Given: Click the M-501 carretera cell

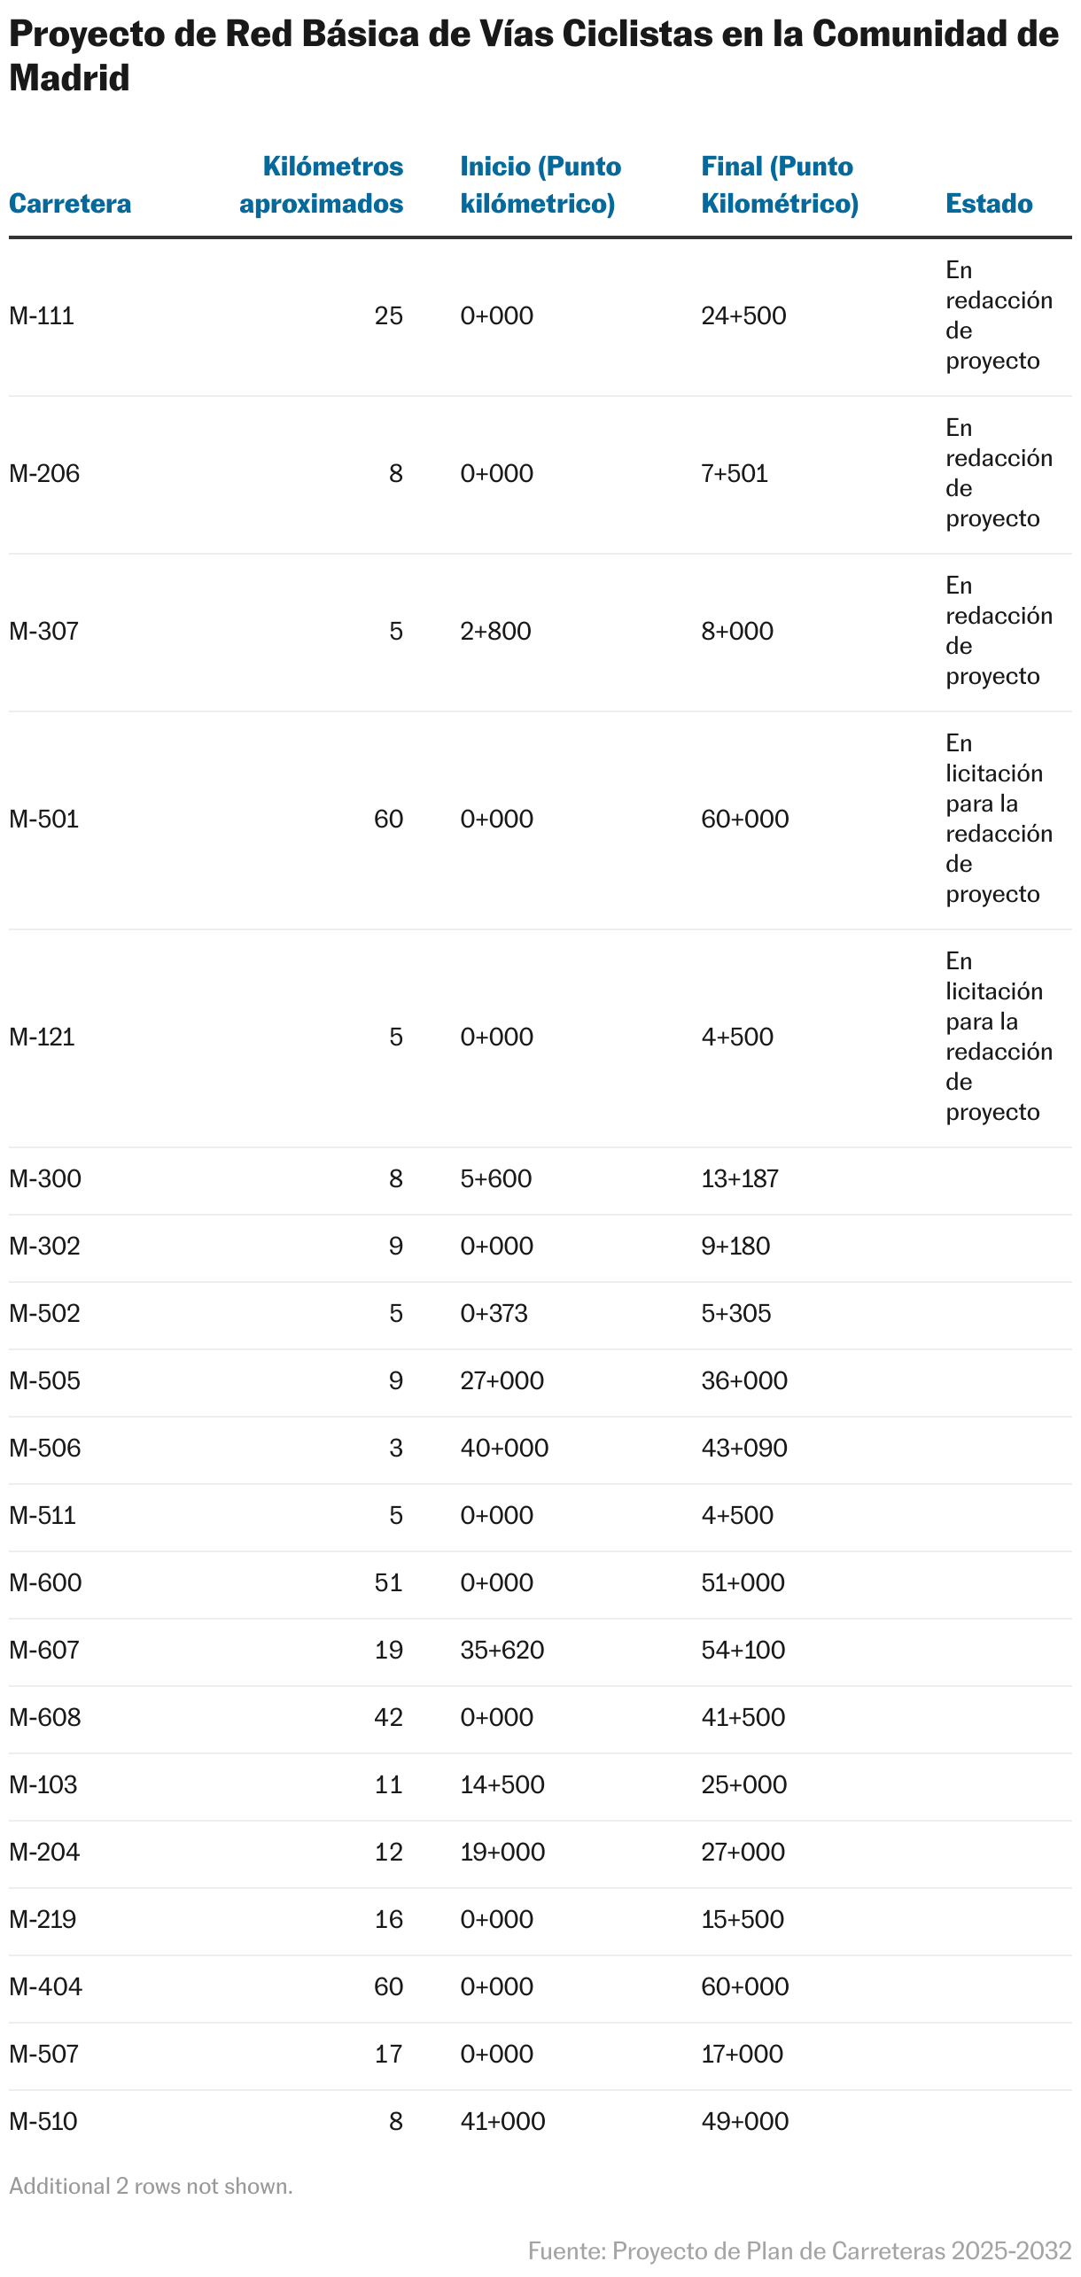Looking at the screenshot, I should click(x=44, y=820).
